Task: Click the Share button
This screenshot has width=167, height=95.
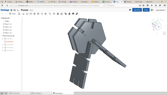Action: tap(146, 10)
